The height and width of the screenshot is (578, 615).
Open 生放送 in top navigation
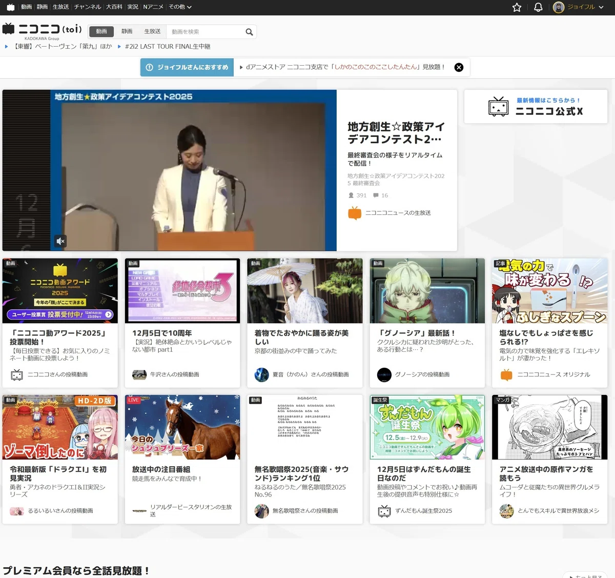coord(60,7)
